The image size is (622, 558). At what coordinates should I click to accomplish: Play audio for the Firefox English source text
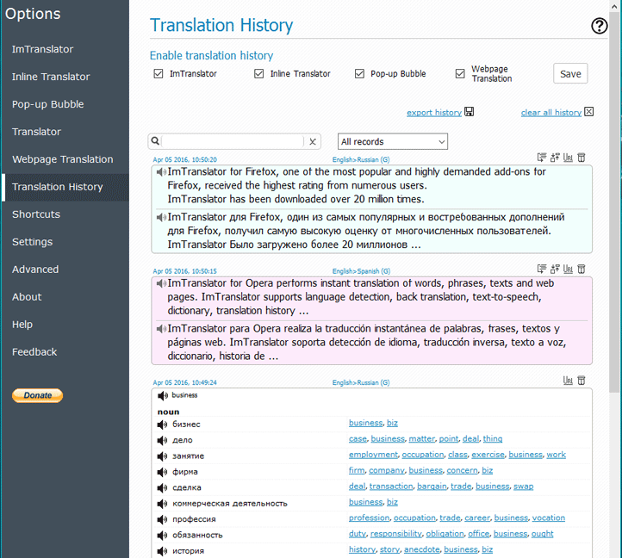coord(161,172)
